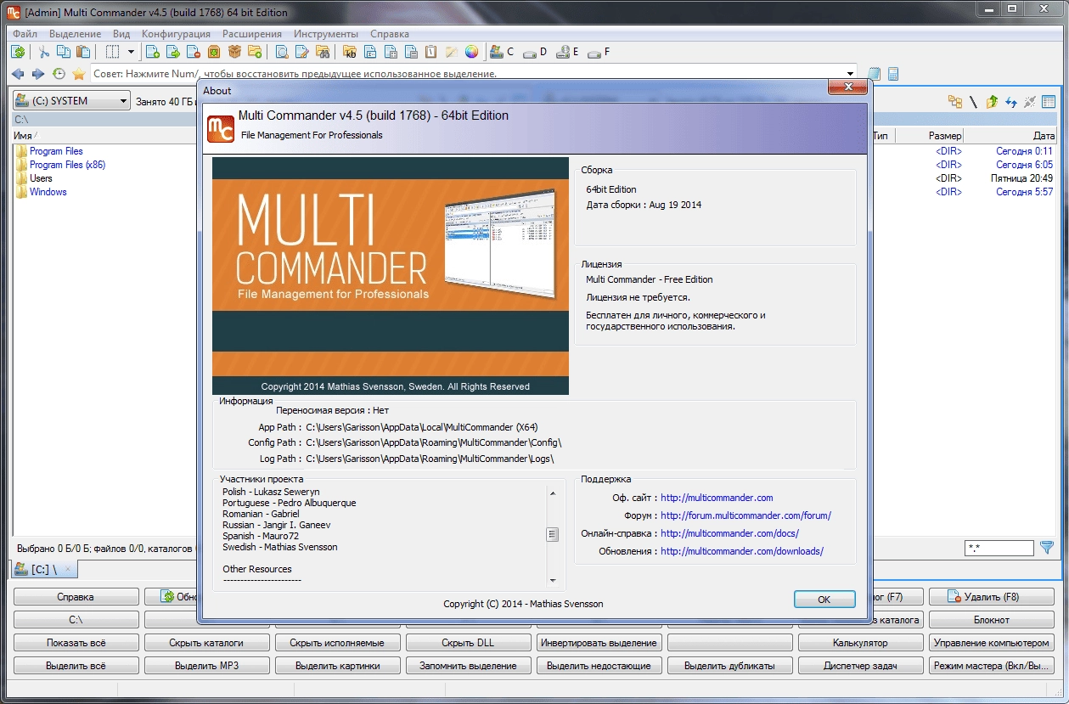Click the calculator icon beside the address bar

click(x=893, y=74)
